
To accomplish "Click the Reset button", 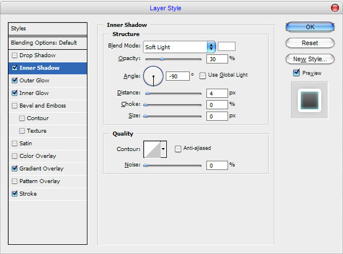I will (x=310, y=43).
